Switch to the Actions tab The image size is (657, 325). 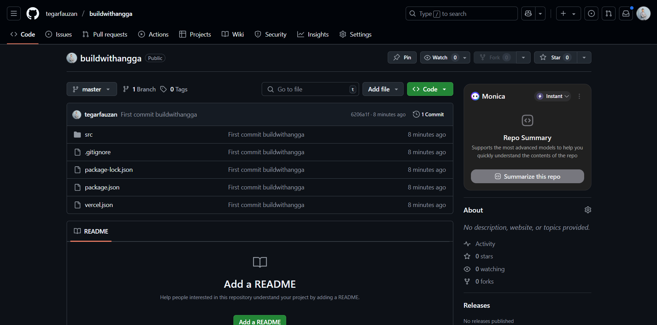[153, 35]
